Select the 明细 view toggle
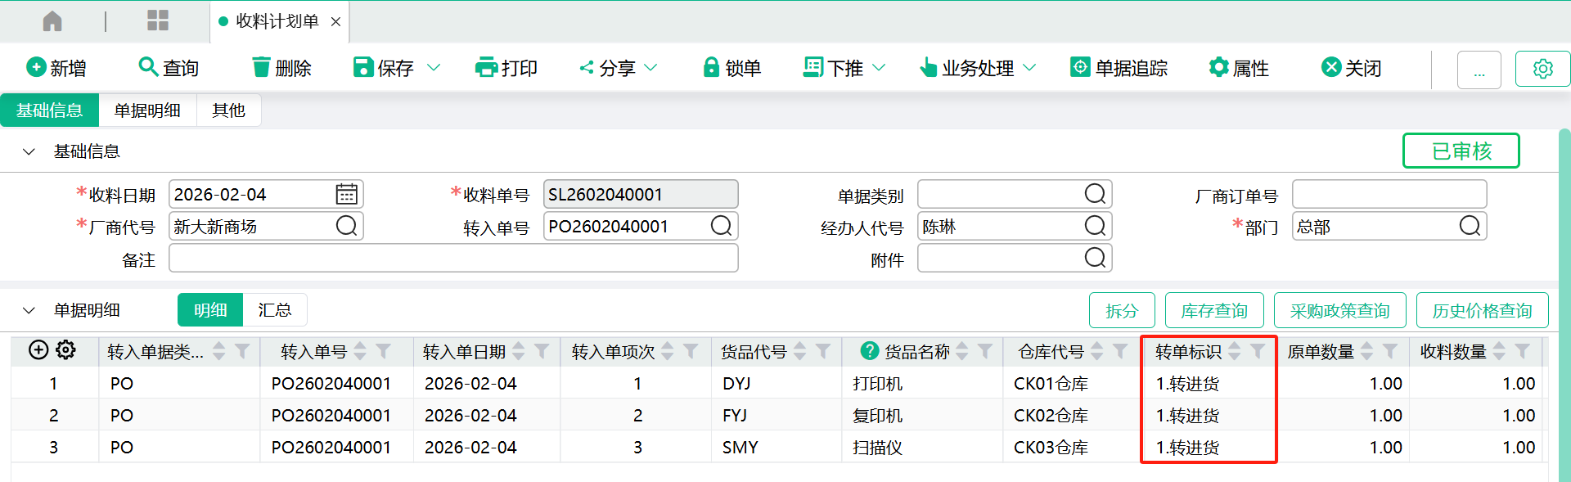The height and width of the screenshot is (482, 1571). pos(210,310)
